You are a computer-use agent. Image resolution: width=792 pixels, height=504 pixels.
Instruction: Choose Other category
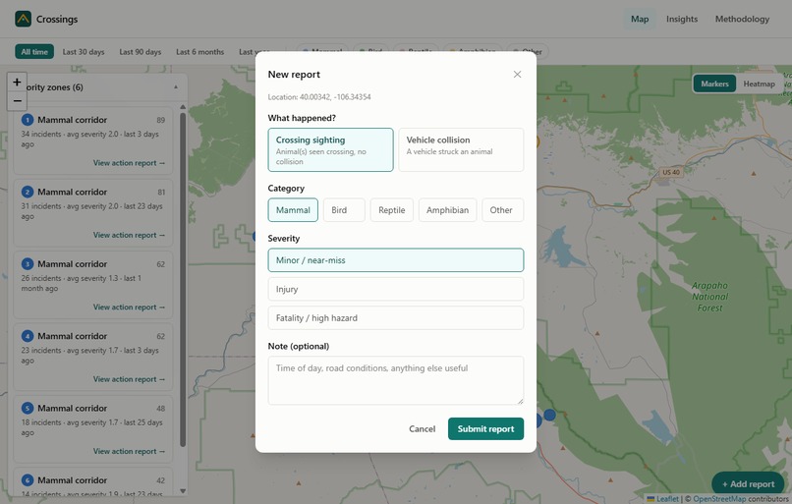(502, 209)
